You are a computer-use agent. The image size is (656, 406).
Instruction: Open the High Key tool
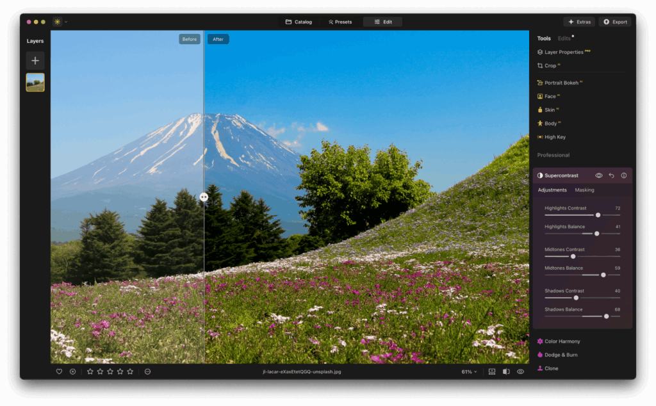(x=553, y=136)
